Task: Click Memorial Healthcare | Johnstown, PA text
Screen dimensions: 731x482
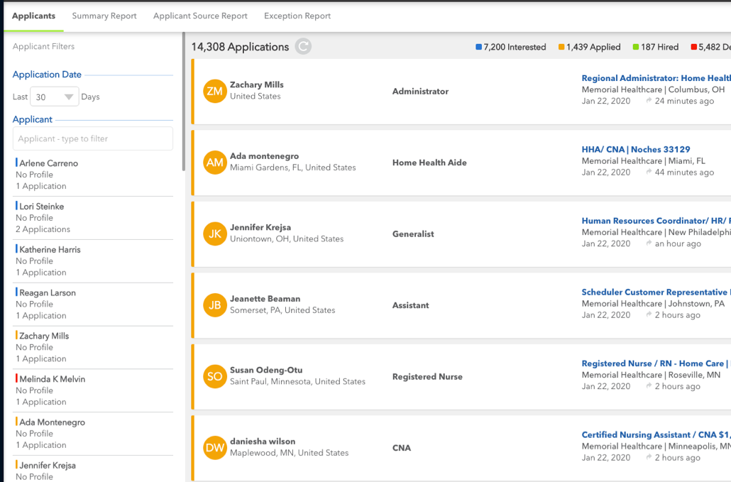Action: [653, 303]
